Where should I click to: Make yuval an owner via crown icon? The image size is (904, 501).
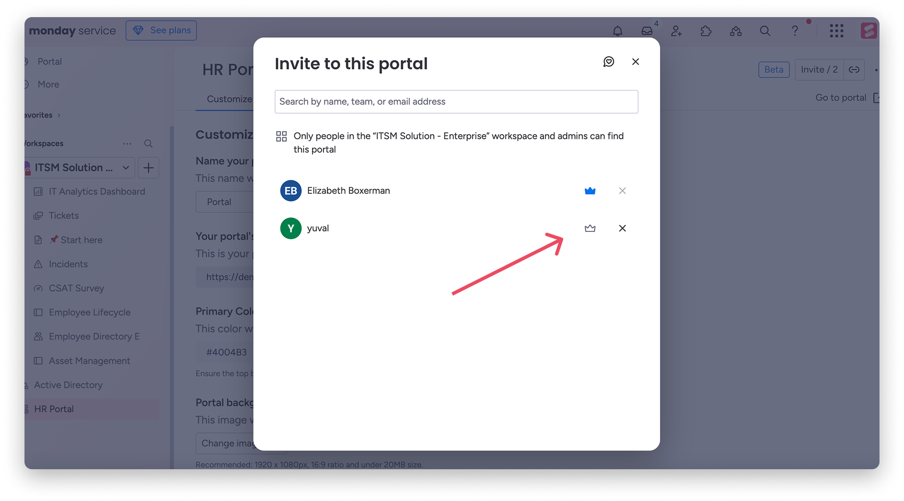(x=590, y=228)
